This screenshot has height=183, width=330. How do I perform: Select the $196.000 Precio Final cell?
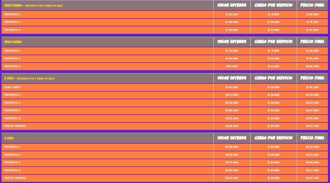click(312, 162)
